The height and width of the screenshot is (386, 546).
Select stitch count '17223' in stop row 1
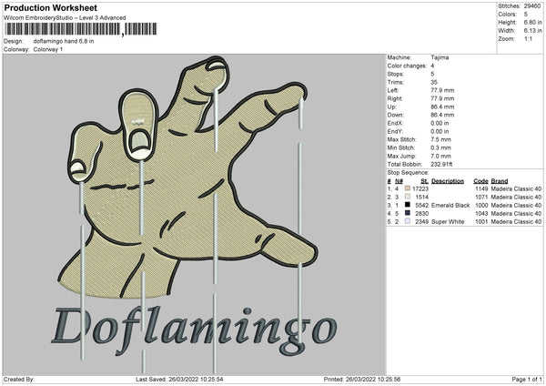pyautogui.click(x=420, y=188)
